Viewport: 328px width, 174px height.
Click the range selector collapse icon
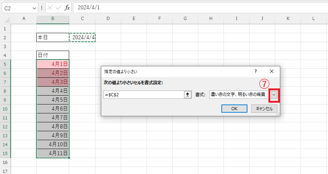tap(188, 95)
